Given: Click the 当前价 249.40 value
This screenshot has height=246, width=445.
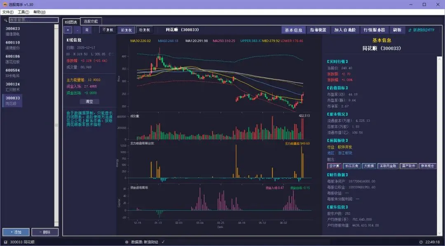Looking at the screenshot, I should pyautogui.click(x=346, y=68).
